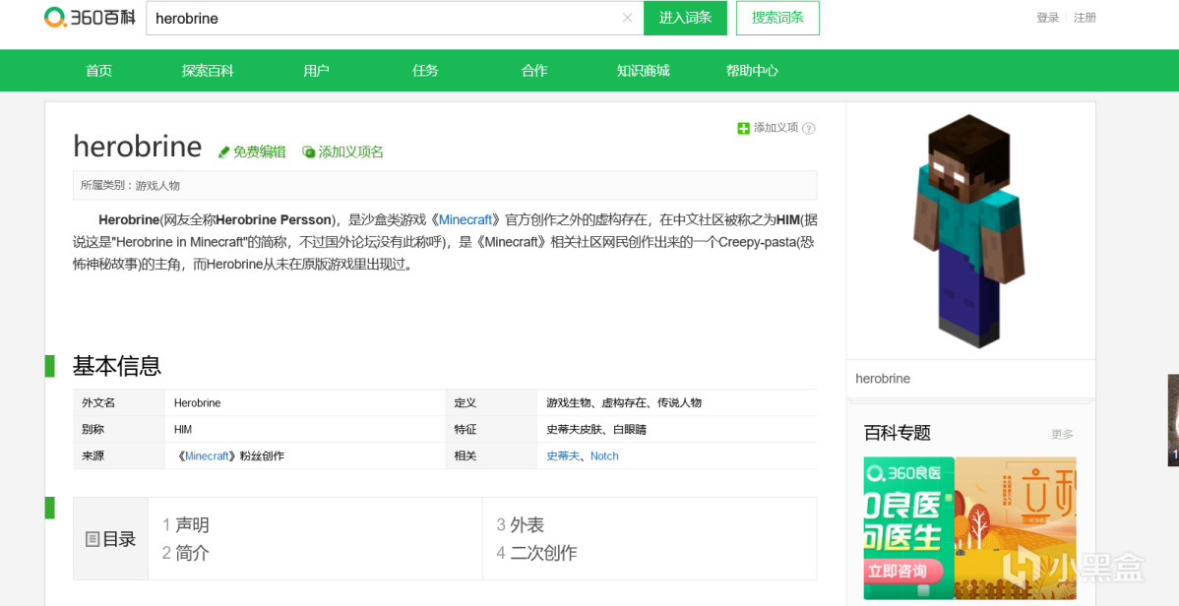Click the 目录 list icon
Screen dimensions: 1179x606
tap(93, 539)
